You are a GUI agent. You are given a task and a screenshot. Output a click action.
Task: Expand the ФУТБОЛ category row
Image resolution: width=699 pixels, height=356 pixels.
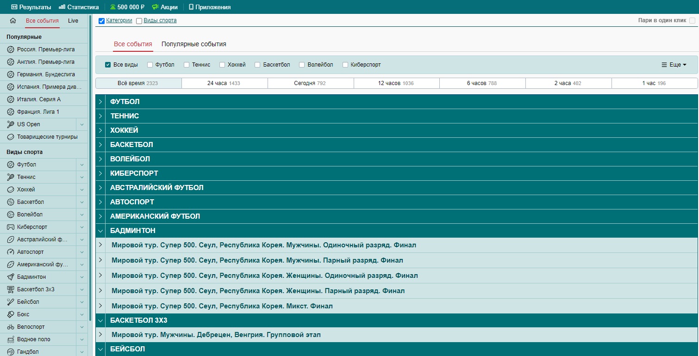coord(100,102)
